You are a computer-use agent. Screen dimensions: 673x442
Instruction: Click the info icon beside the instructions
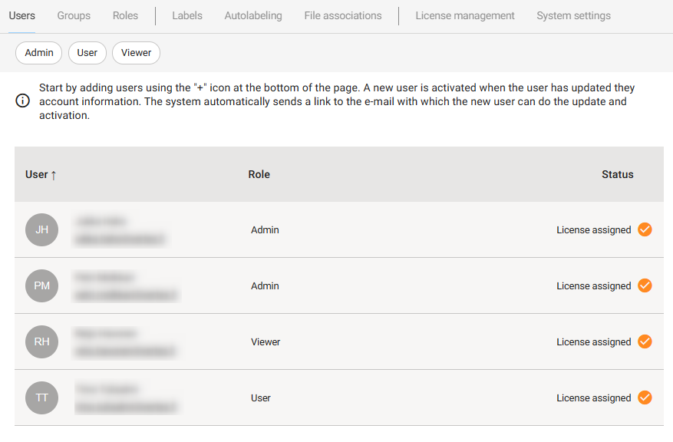pos(23,102)
